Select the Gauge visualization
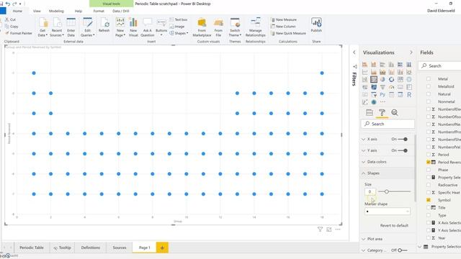The width and height of the screenshot is (461, 259). (391, 87)
